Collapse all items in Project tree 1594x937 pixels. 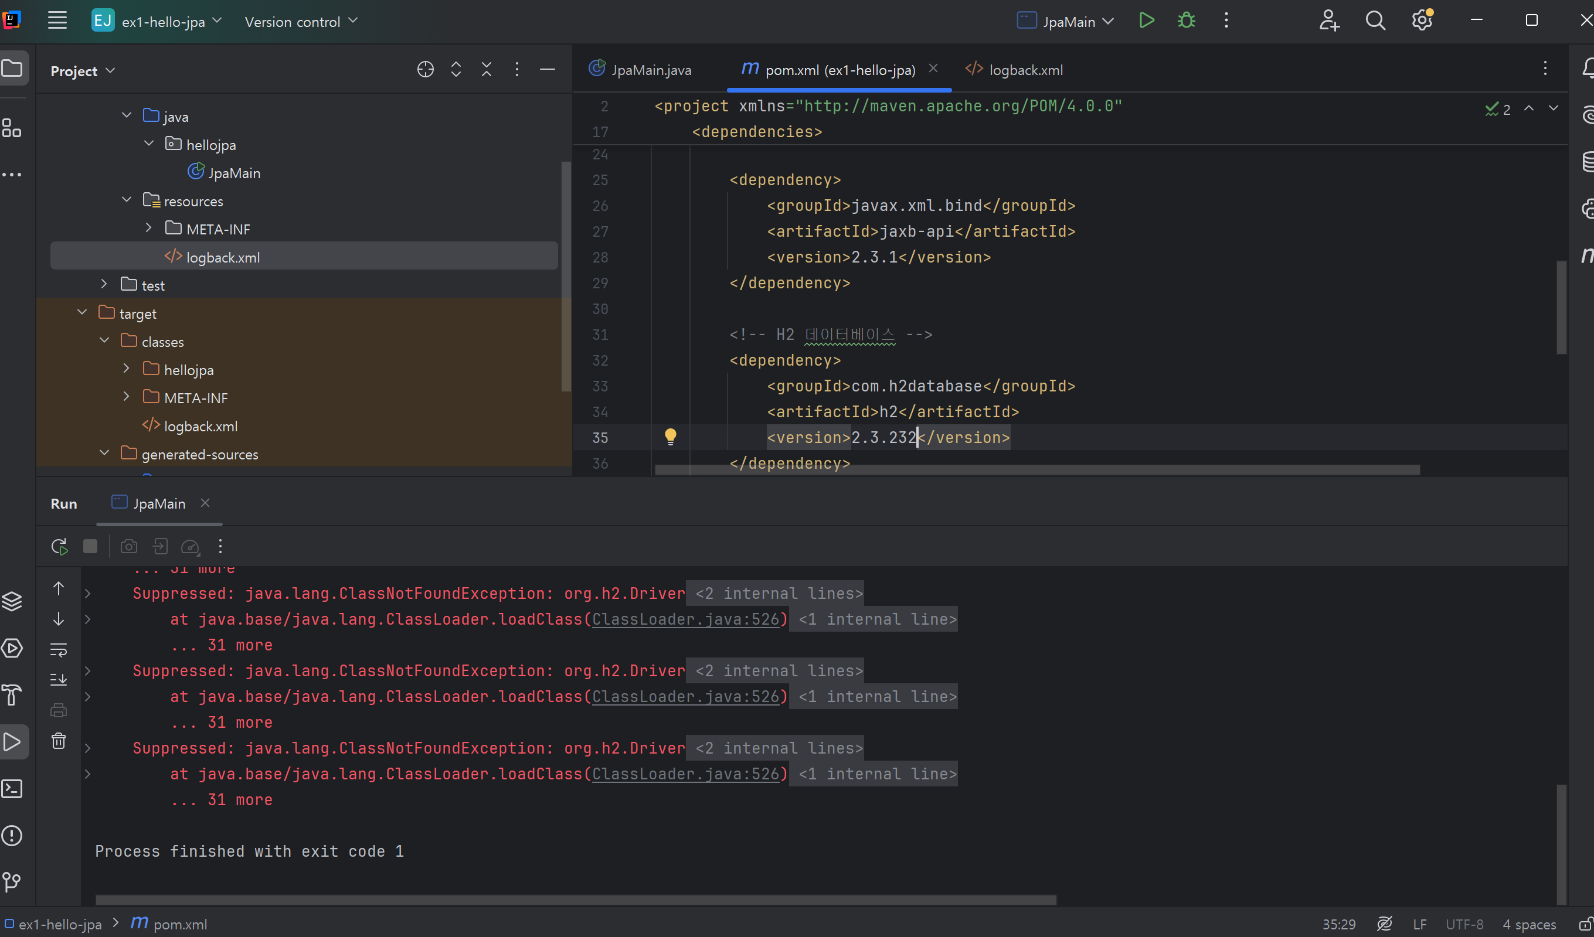pyautogui.click(x=486, y=70)
